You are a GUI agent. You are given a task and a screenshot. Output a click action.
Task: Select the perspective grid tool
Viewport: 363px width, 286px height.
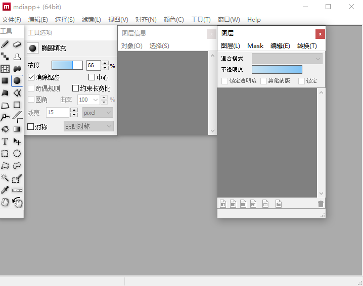tap(5, 69)
